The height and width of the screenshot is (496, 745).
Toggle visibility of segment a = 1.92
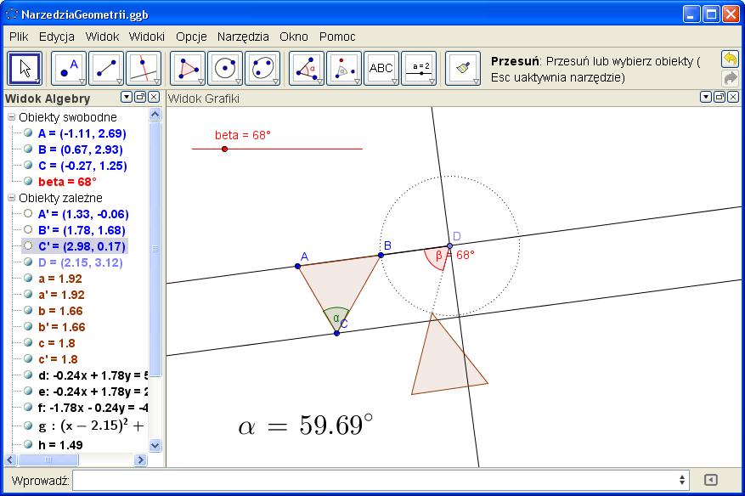click(x=28, y=279)
